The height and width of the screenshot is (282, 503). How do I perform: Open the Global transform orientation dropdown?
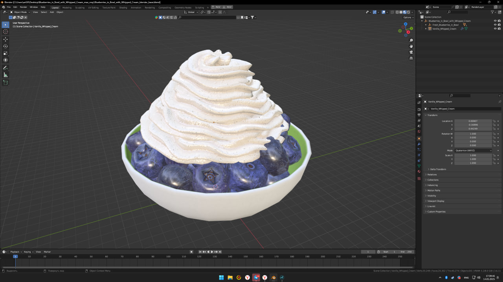(191, 12)
